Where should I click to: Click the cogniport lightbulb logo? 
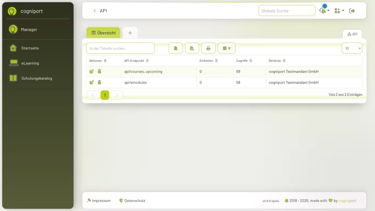12,11
